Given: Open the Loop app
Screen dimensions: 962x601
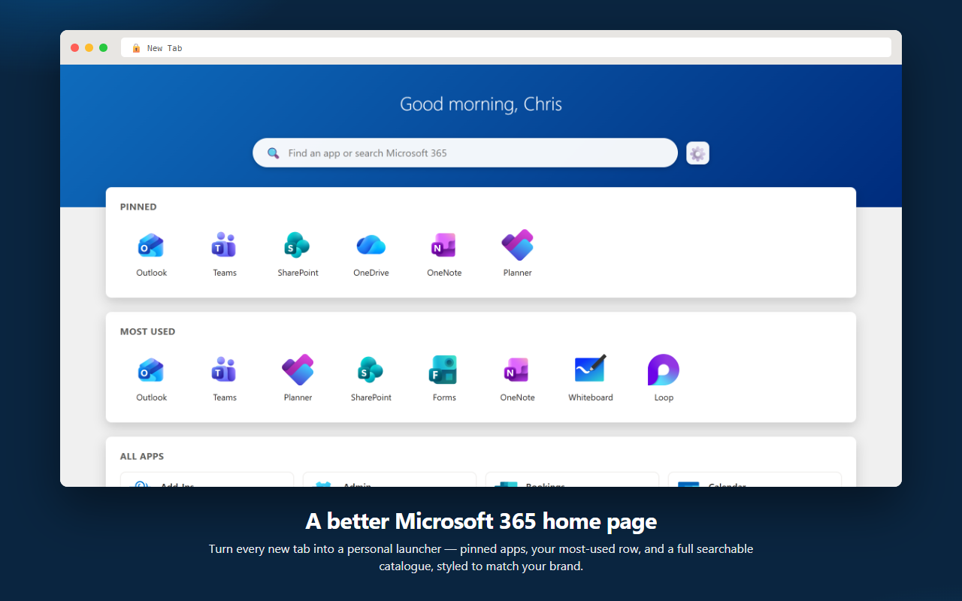Looking at the screenshot, I should click(x=664, y=378).
